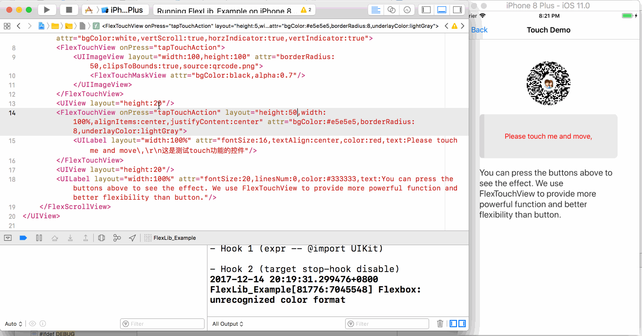Step over in debugger

(55, 238)
